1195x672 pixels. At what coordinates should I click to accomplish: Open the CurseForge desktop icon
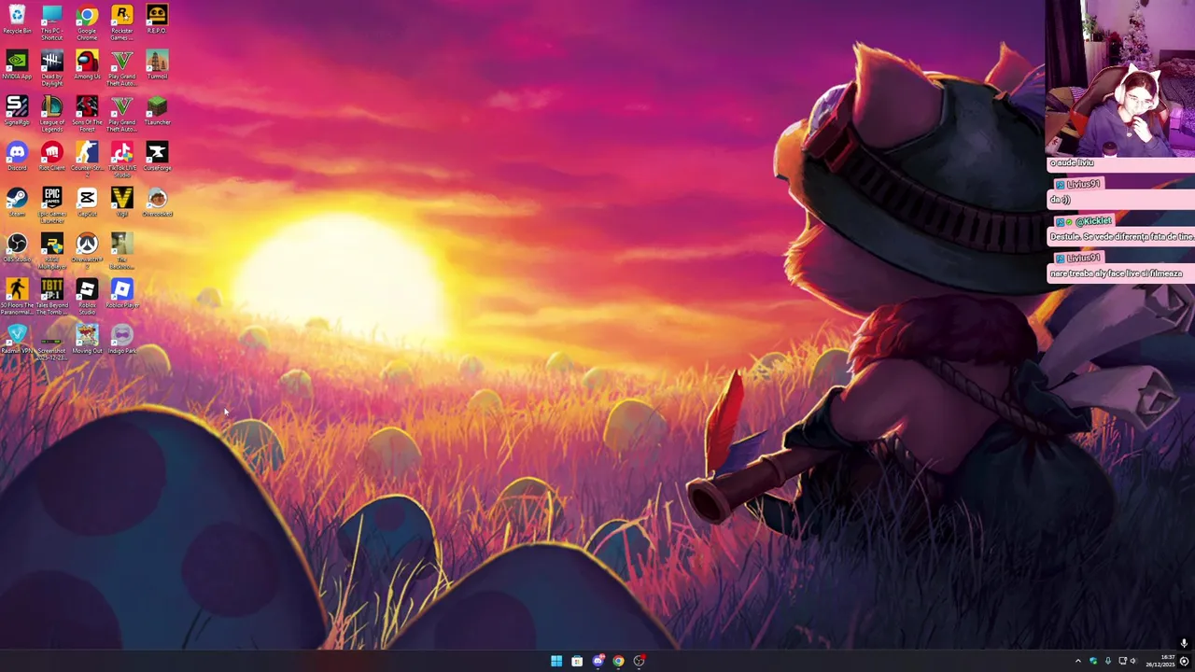coord(157,157)
